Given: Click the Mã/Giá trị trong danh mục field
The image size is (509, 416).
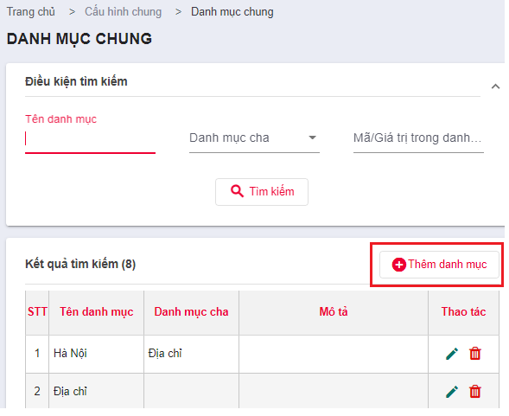Looking at the screenshot, I should click(418, 138).
